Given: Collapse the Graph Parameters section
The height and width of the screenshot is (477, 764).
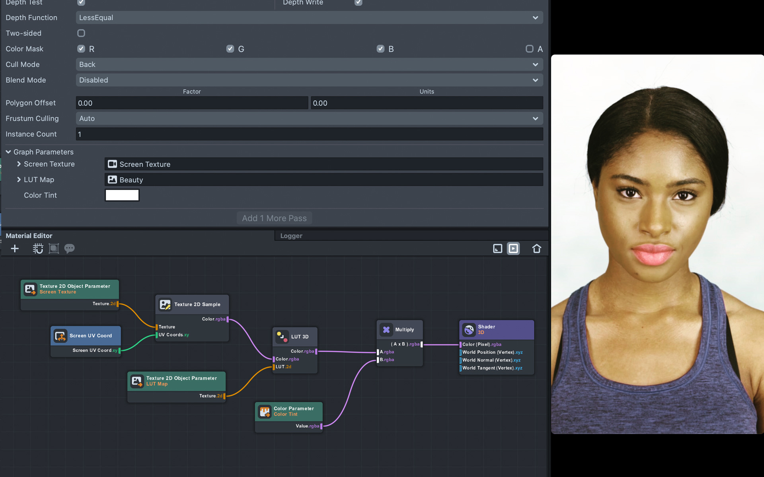Looking at the screenshot, I should pos(8,152).
